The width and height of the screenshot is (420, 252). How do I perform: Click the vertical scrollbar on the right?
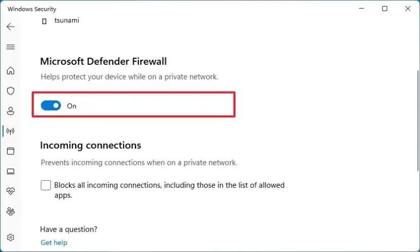coord(418,120)
